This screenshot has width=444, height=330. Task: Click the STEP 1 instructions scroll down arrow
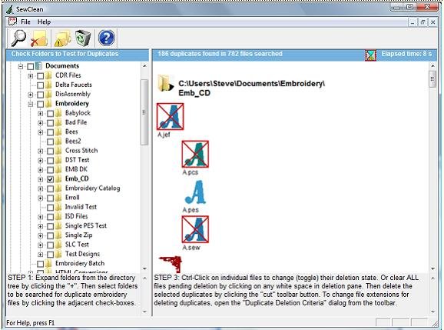tap(144, 312)
